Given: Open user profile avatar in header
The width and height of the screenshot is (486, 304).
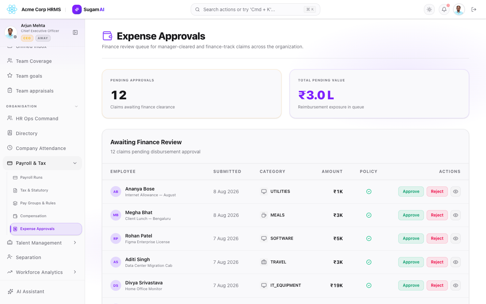Looking at the screenshot, I should (459, 9).
